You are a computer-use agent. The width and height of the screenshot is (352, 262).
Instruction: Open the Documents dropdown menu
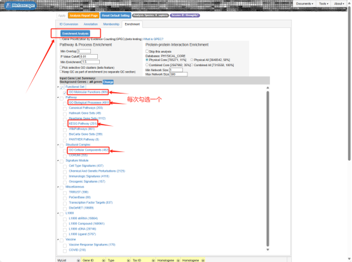pyautogui.click(x=304, y=4)
